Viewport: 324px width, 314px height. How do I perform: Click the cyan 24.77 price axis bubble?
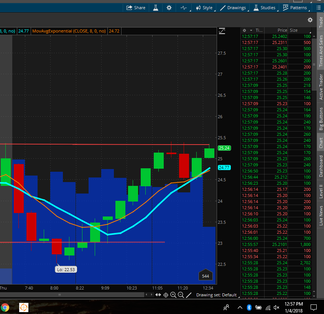pos(224,168)
